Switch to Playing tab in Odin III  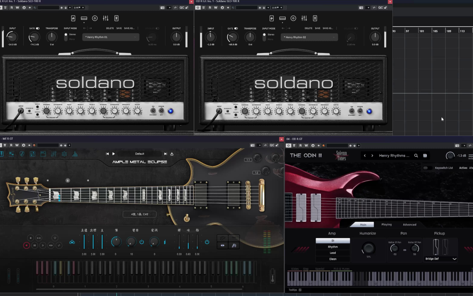tap(386, 225)
